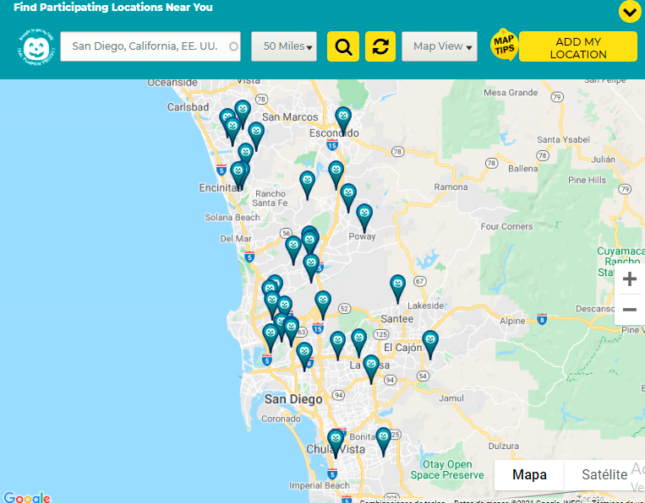Click the map pin near Lakeside
This screenshot has width=645, height=503.
[x=397, y=285]
